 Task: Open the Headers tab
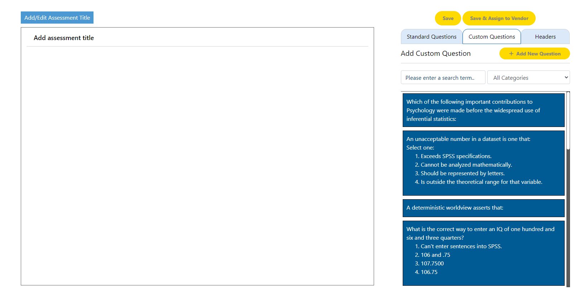(545, 37)
